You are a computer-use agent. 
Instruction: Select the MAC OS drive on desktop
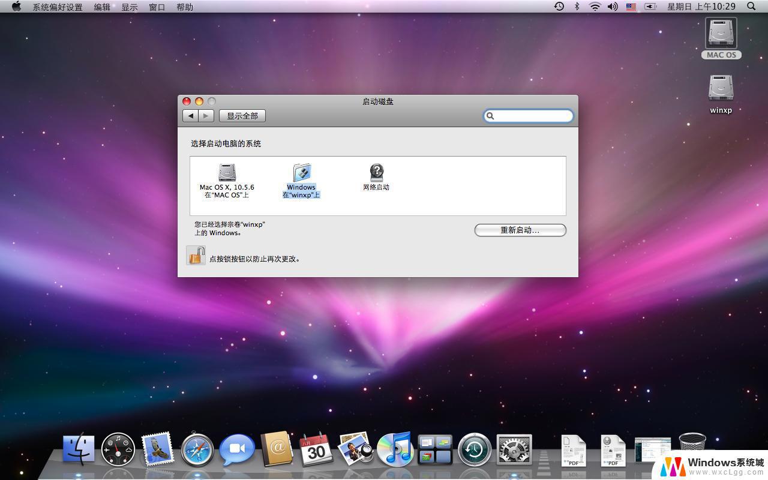(x=721, y=38)
